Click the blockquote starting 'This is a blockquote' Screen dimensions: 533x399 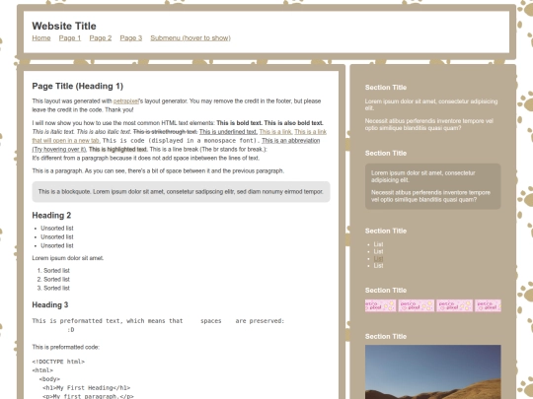pyautogui.click(x=181, y=192)
